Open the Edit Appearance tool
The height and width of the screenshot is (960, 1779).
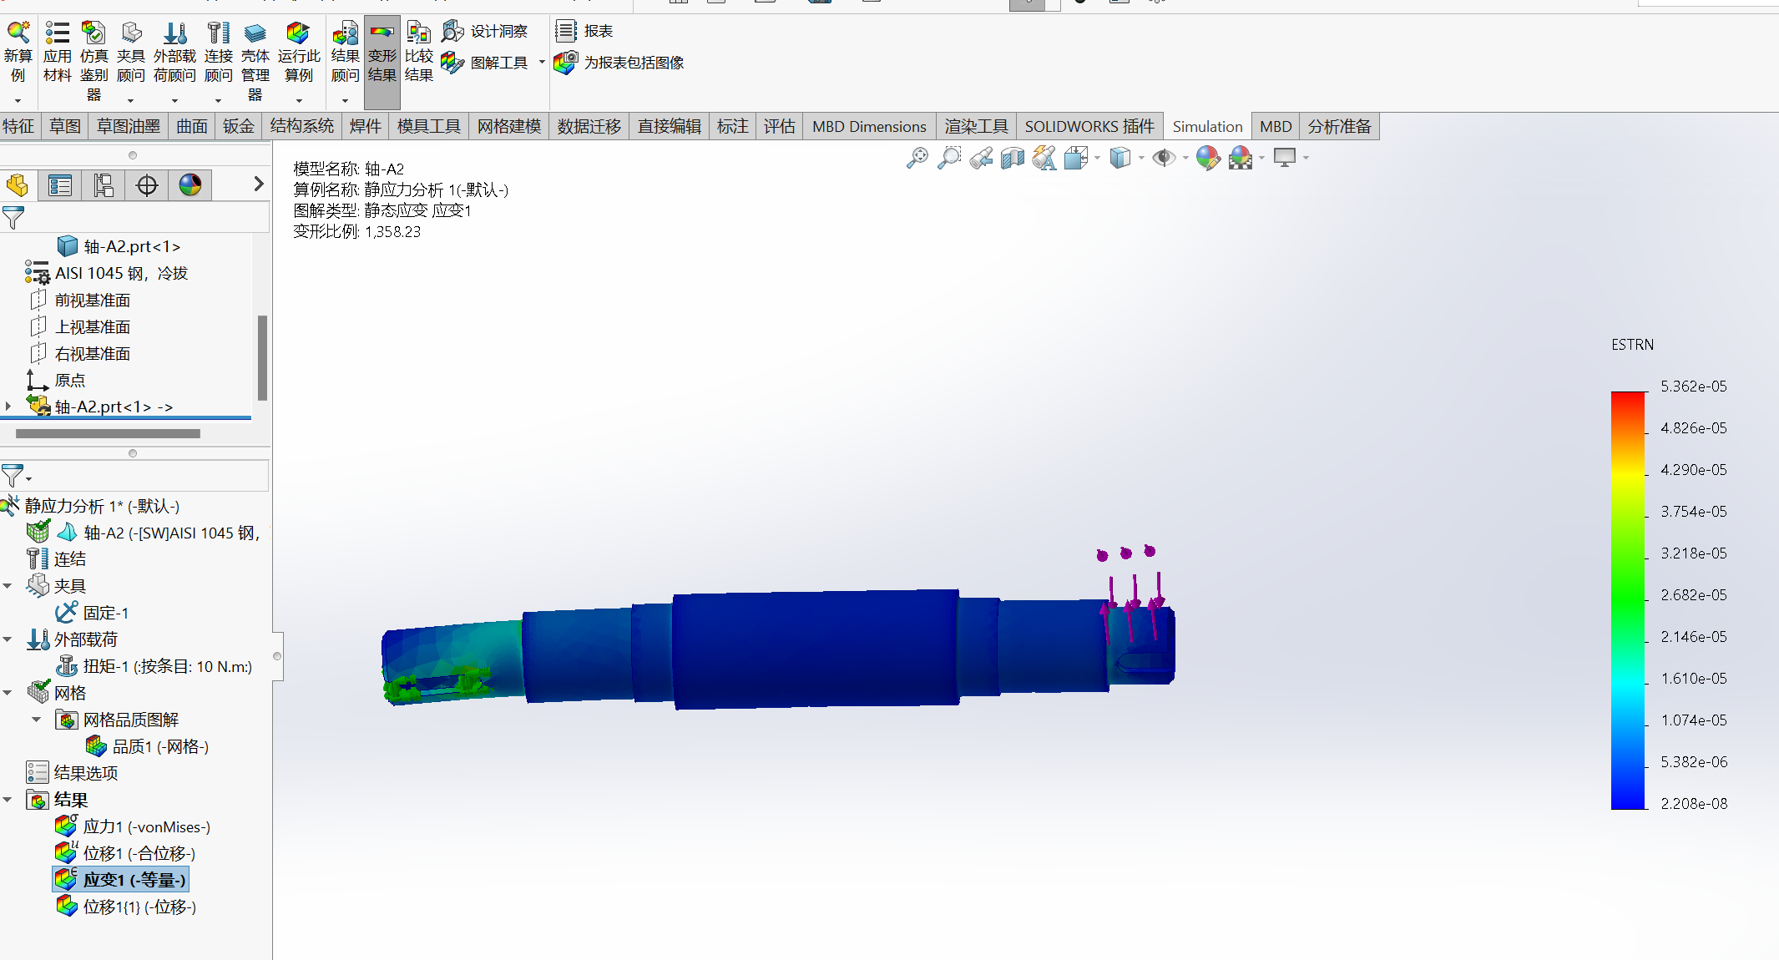(1207, 158)
